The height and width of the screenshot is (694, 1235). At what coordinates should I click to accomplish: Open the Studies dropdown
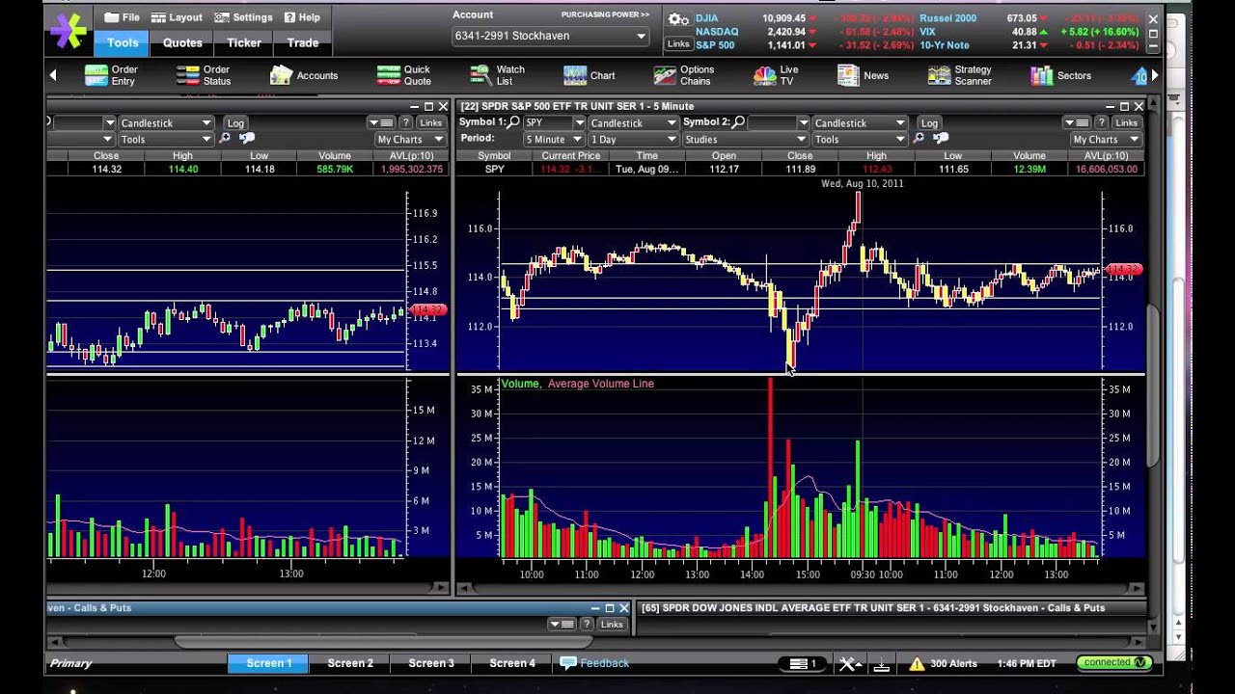point(744,139)
